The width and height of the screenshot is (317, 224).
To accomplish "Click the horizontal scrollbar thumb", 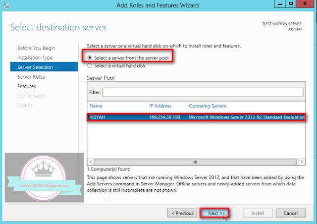I will 195,162.
